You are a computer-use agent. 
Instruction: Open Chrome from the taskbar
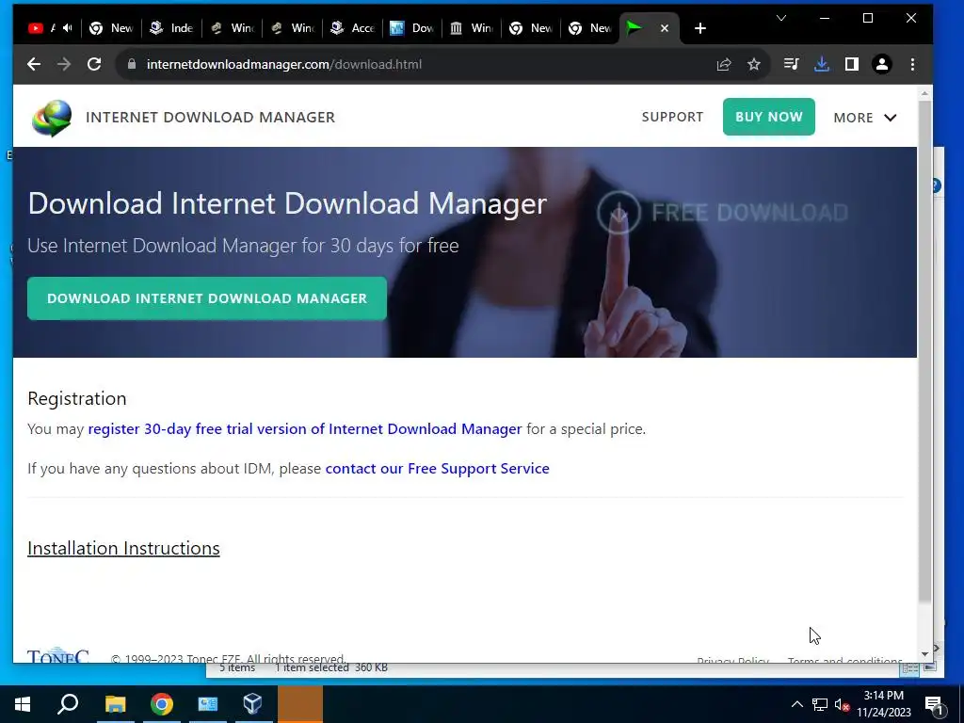[161, 704]
